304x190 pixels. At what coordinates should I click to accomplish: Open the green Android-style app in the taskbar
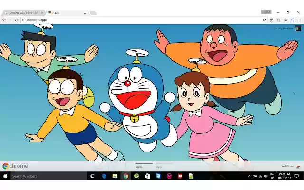pos(136,176)
